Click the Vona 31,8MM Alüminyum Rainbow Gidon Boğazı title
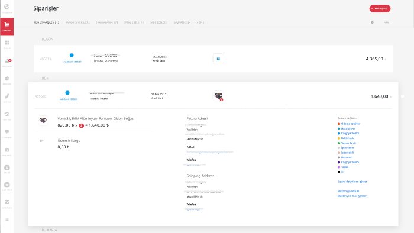The width and height of the screenshot is (414, 233). coord(96,119)
